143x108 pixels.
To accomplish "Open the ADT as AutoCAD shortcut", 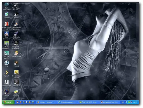I will point(6,55).
